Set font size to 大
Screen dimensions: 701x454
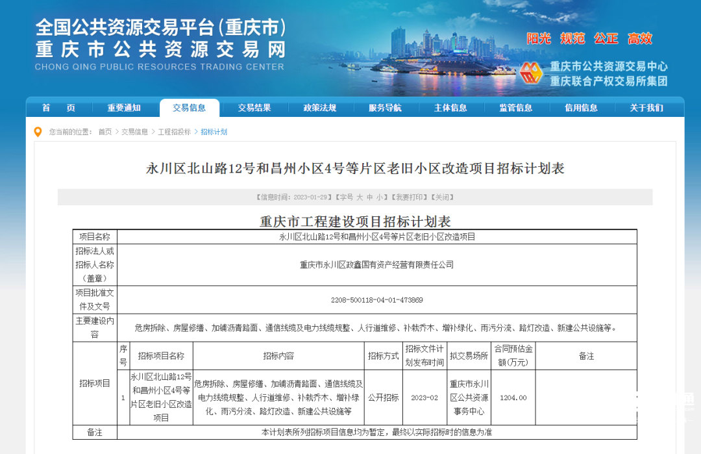click(x=360, y=197)
